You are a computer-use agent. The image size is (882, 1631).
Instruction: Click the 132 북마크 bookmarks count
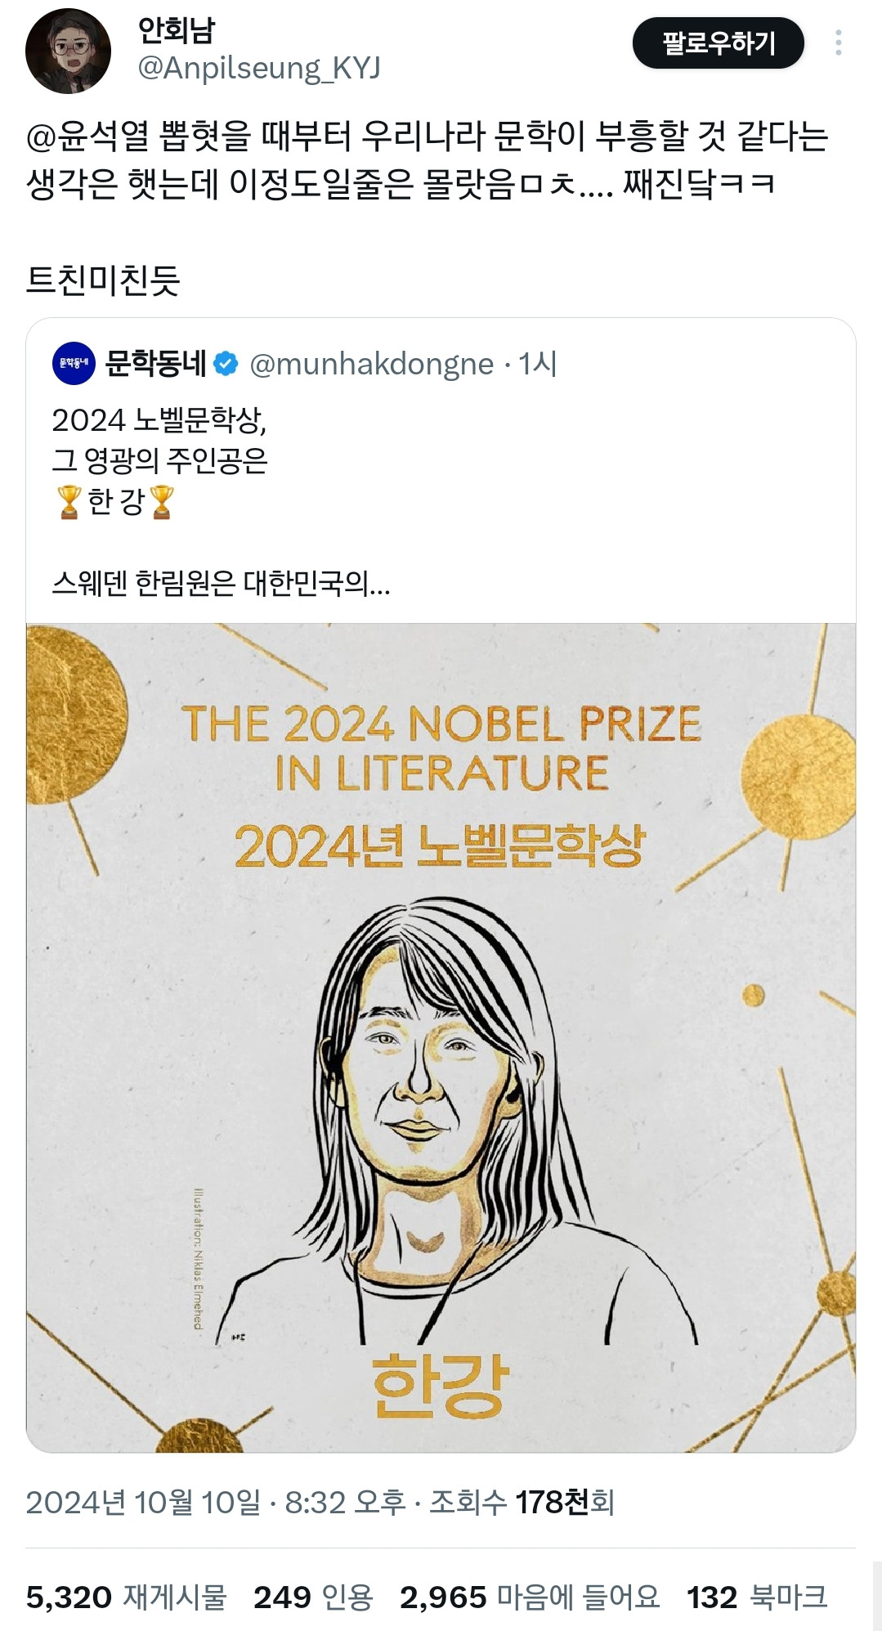pyautogui.click(x=757, y=1597)
